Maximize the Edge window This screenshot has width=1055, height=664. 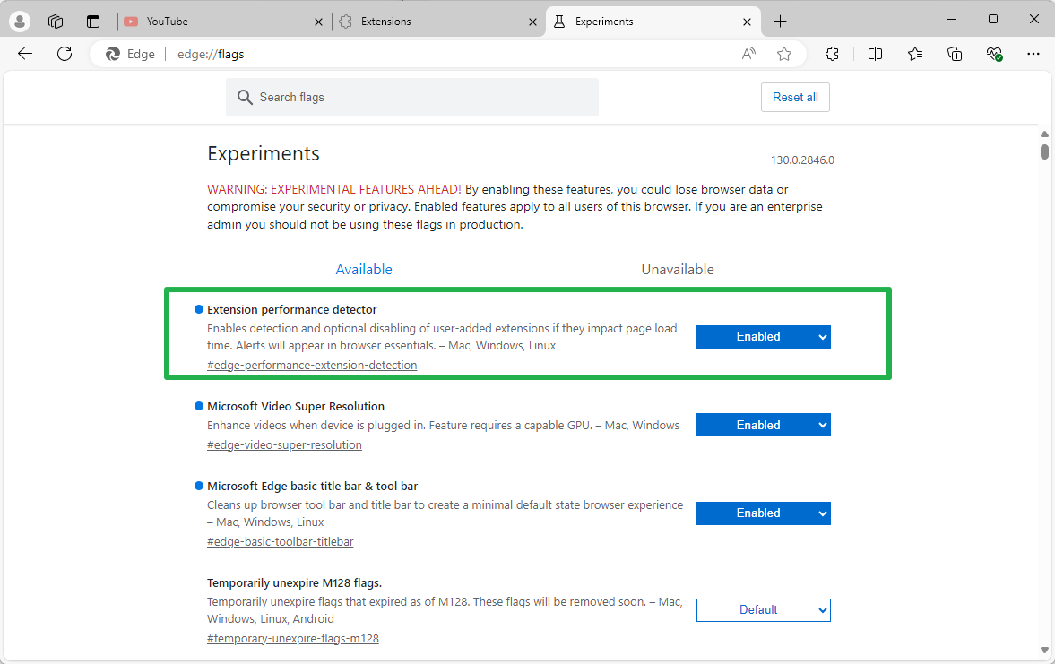click(x=993, y=20)
